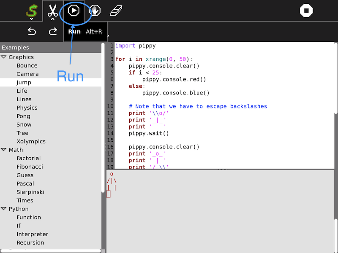Click the code editor vertical scrollbar

point(336,78)
